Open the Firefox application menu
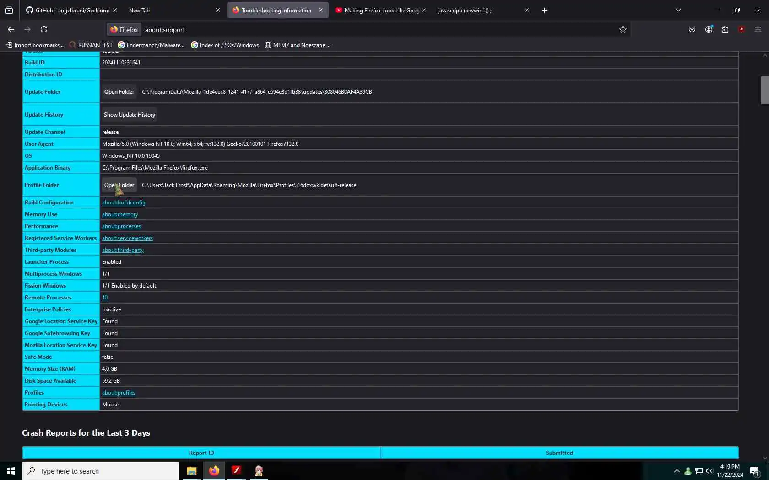 [758, 29]
